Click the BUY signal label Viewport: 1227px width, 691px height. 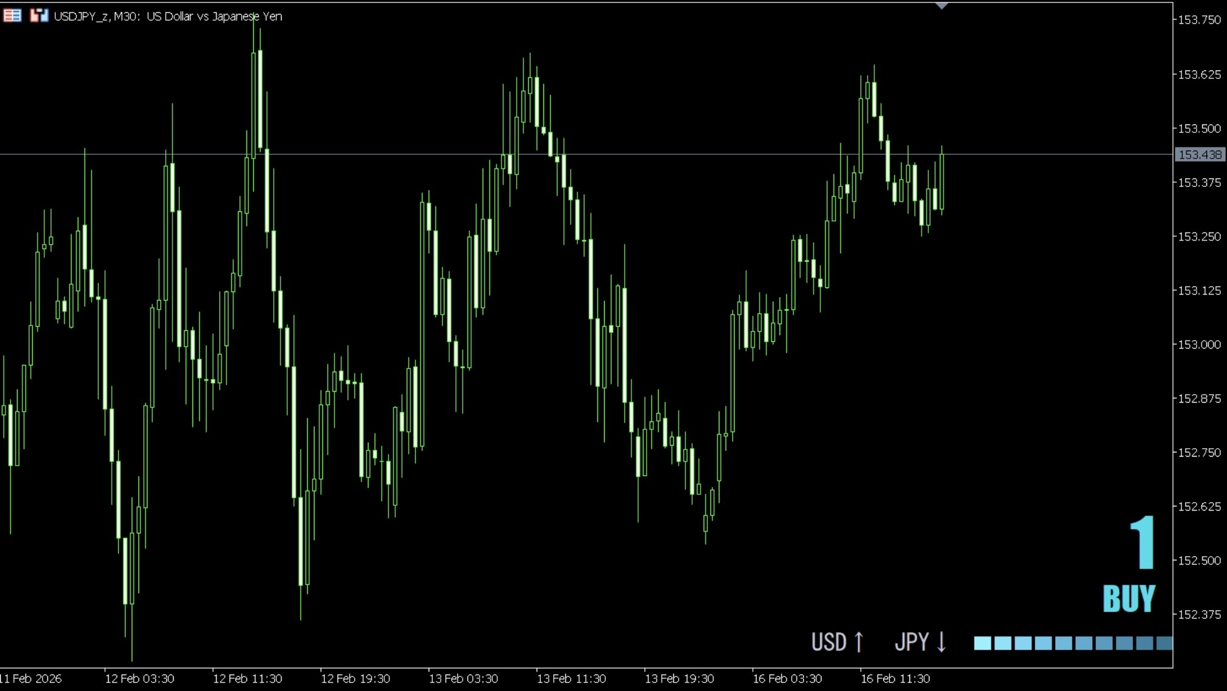[x=1129, y=599]
